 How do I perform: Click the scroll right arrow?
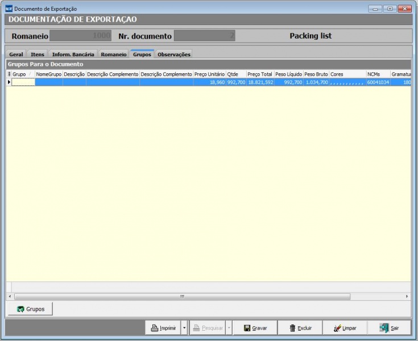(x=407, y=296)
